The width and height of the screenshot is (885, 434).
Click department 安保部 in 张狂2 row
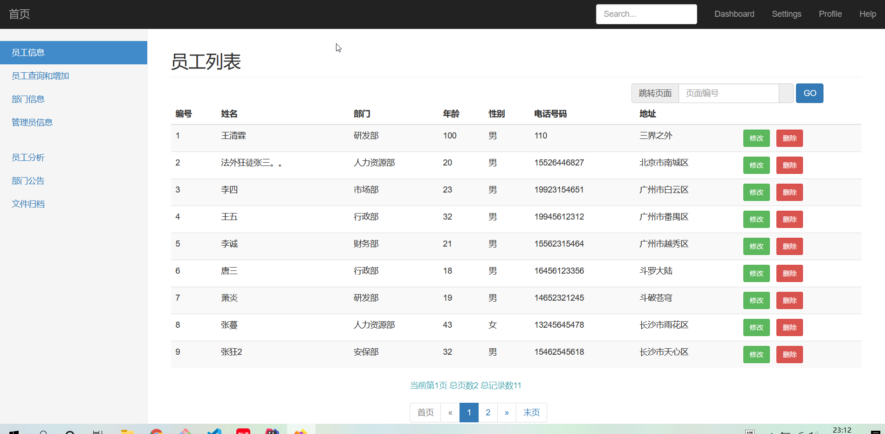(366, 352)
